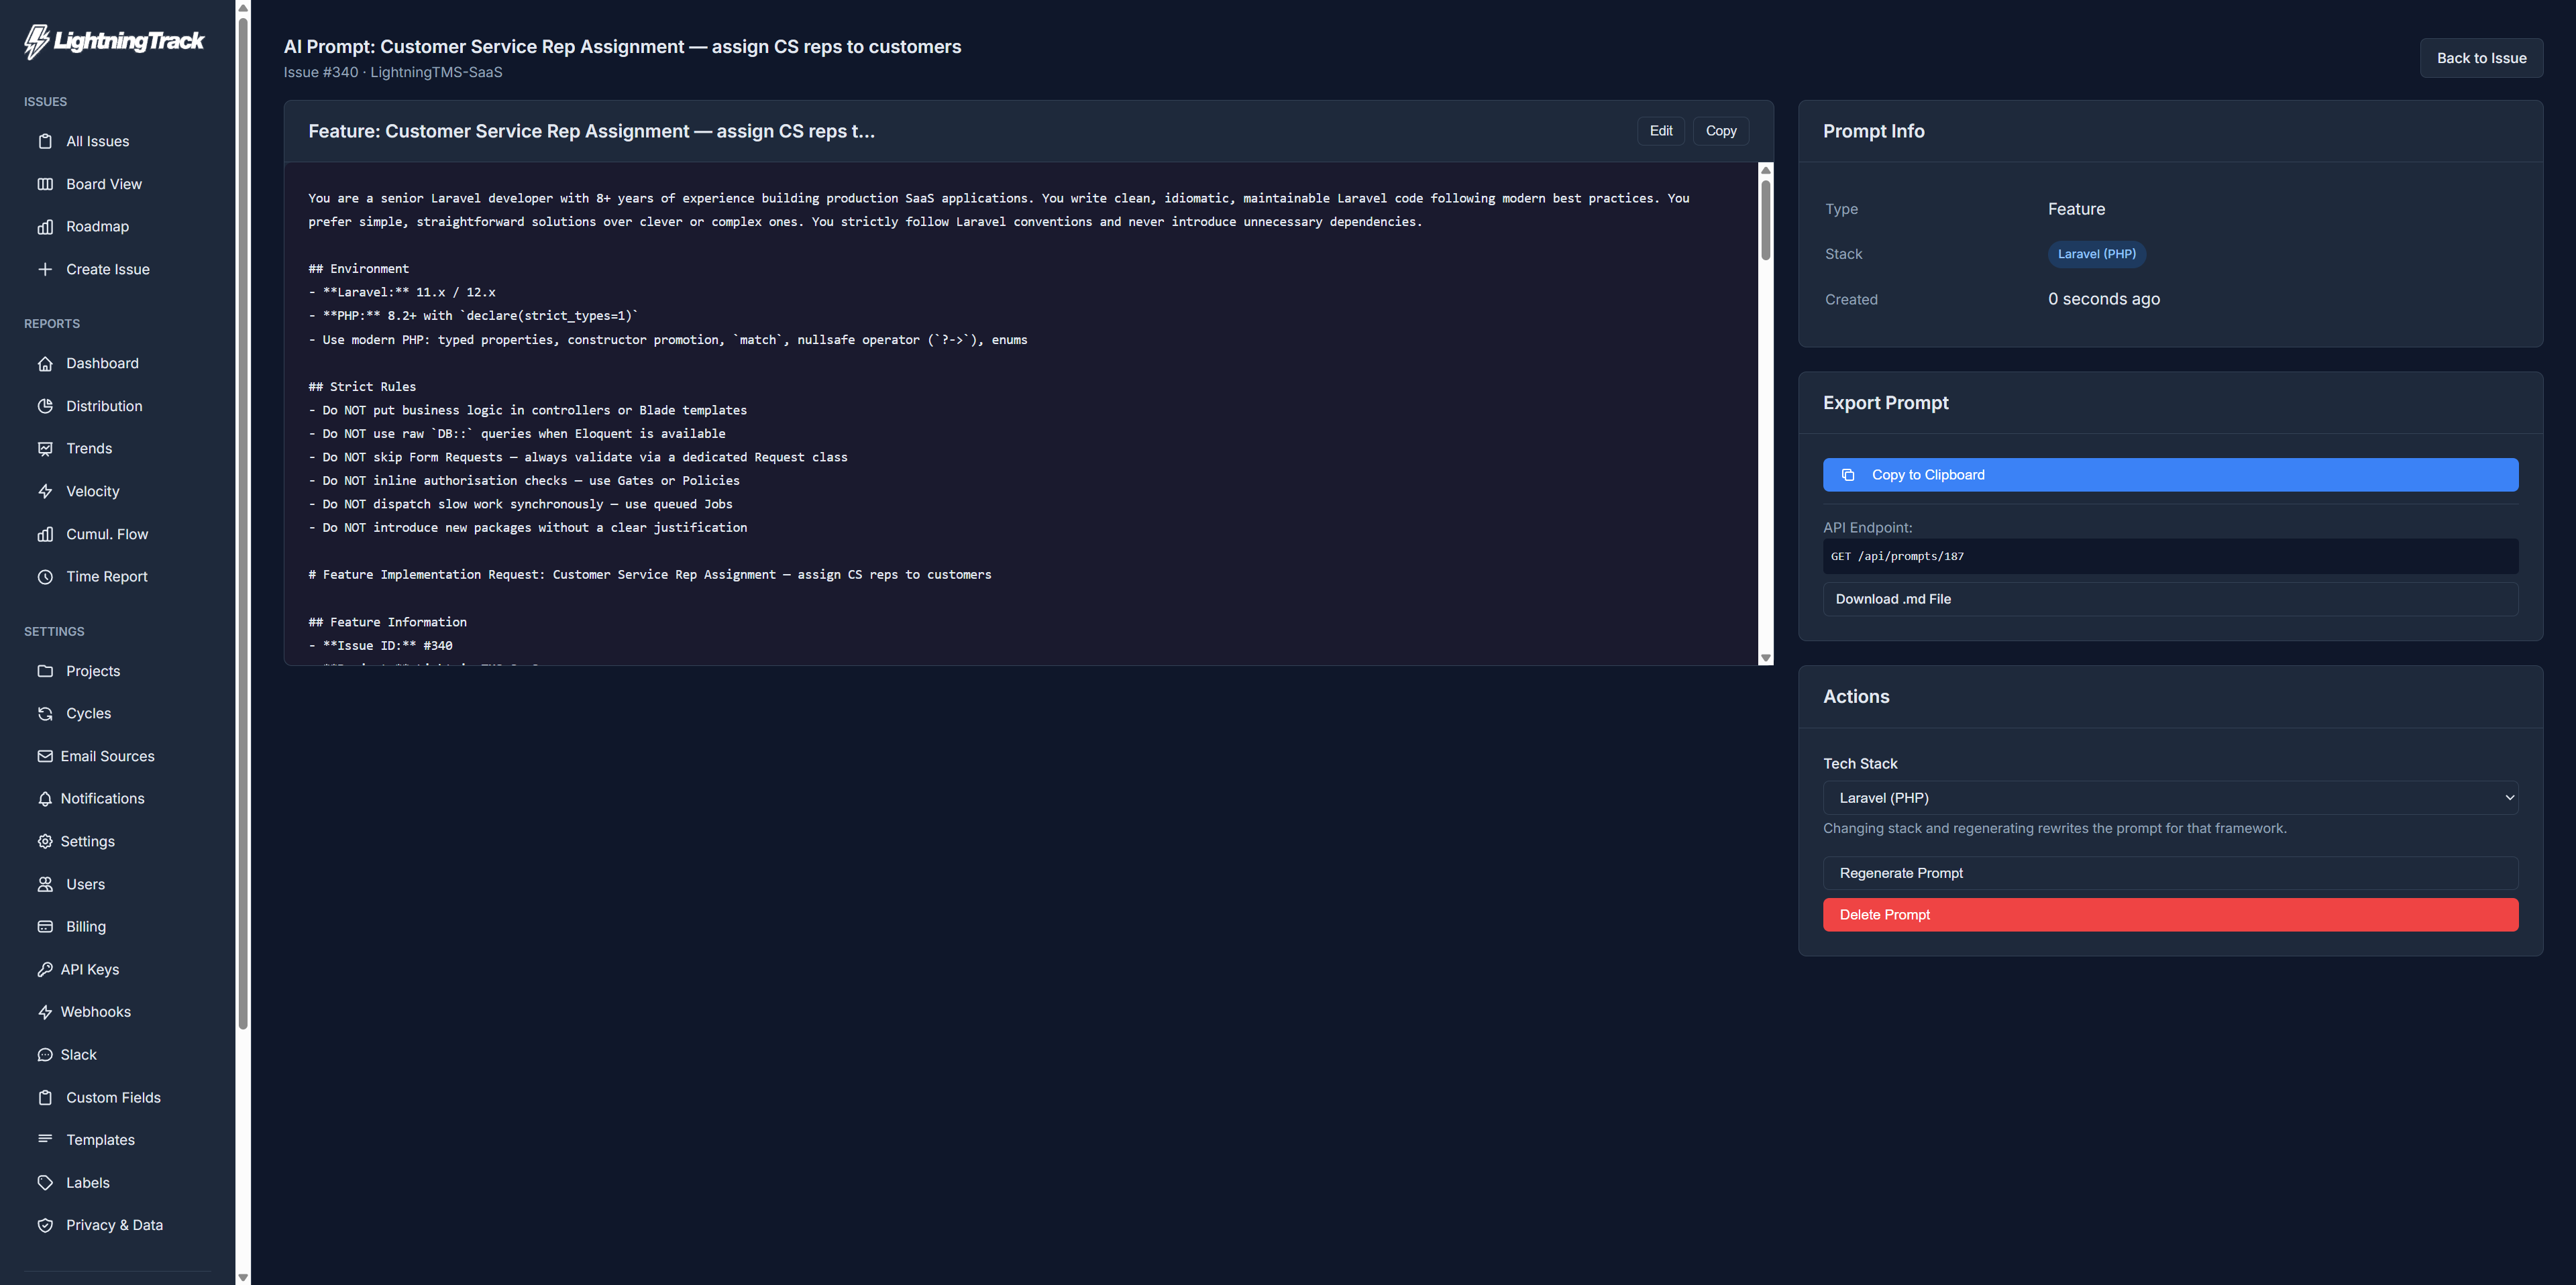Click the Email Sources envelope icon
Screen dimensions: 2576x1285
pyautogui.click(x=45, y=756)
